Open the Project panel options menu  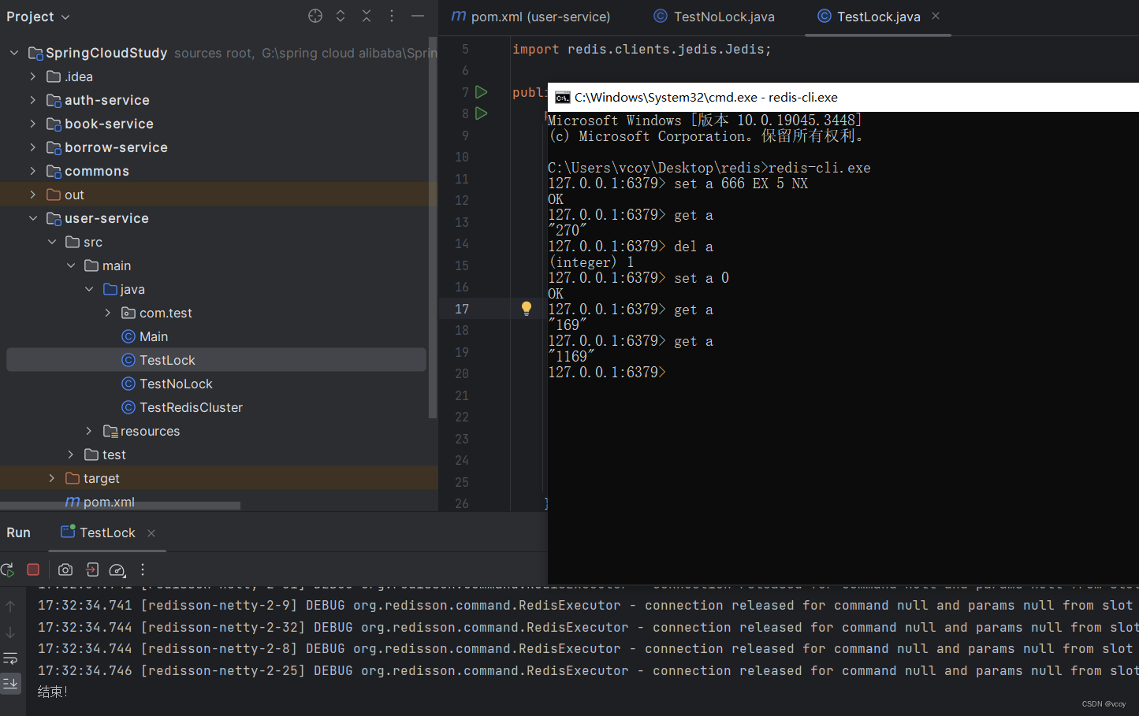[x=392, y=16]
